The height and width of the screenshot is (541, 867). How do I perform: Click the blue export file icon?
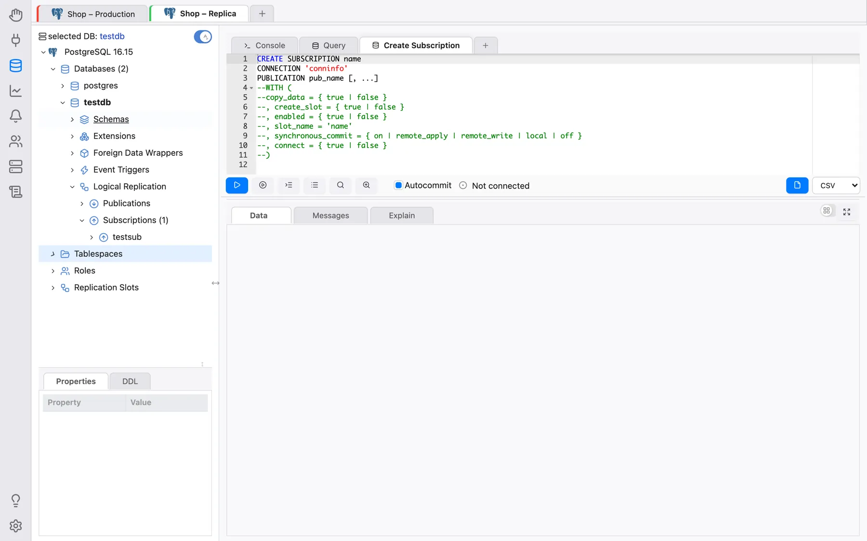pos(797,185)
